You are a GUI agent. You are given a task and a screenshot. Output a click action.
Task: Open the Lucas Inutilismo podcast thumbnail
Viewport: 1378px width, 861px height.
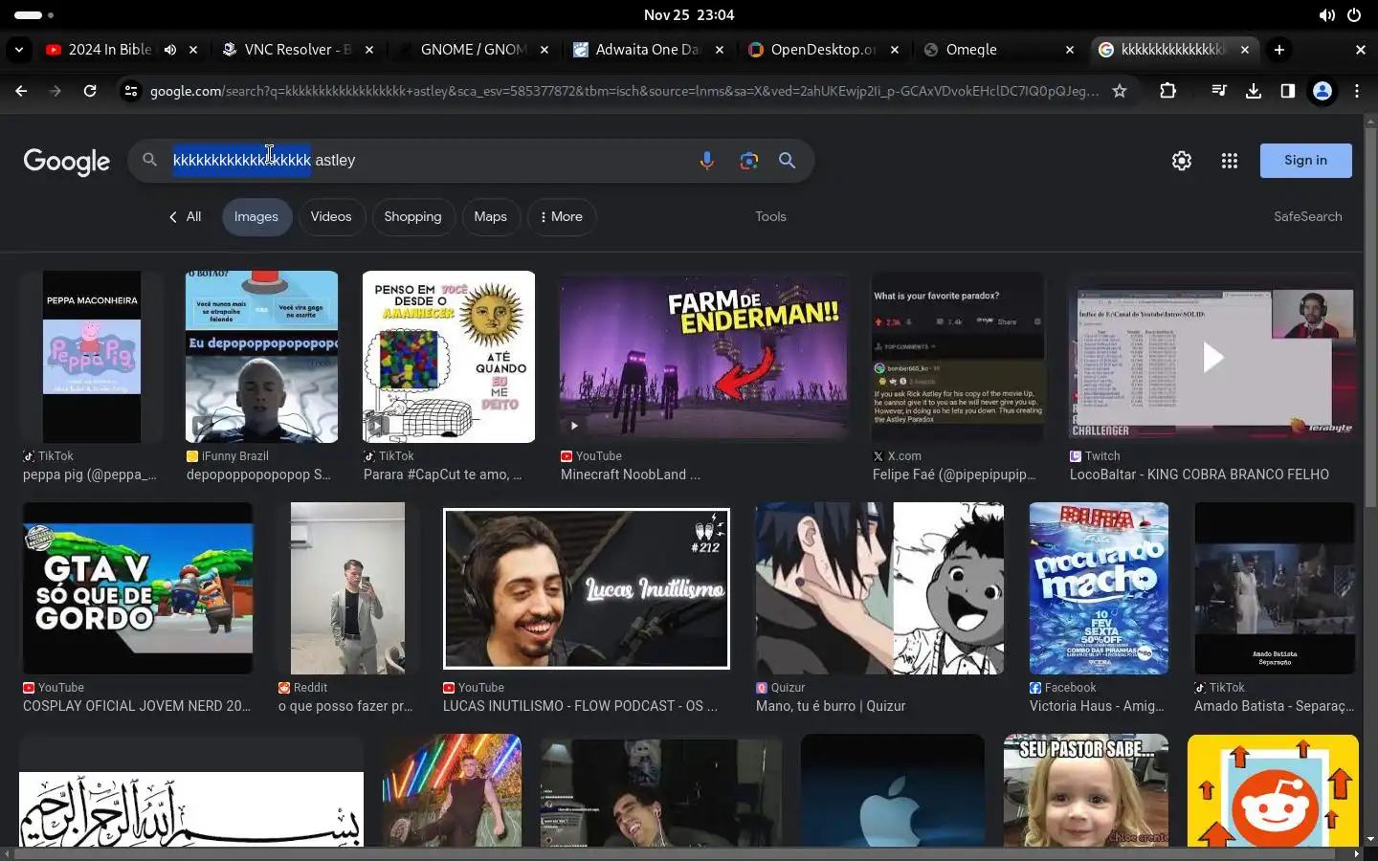pyautogui.click(x=587, y=588)
